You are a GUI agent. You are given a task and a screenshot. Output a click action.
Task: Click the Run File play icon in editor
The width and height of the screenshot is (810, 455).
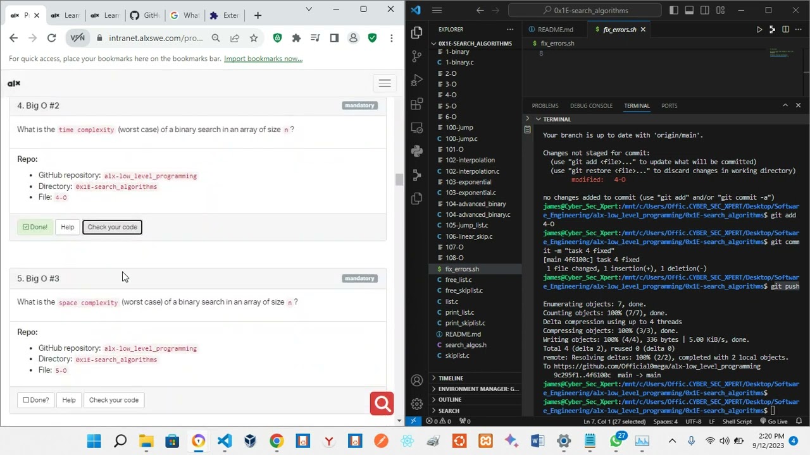click(759, 30)
